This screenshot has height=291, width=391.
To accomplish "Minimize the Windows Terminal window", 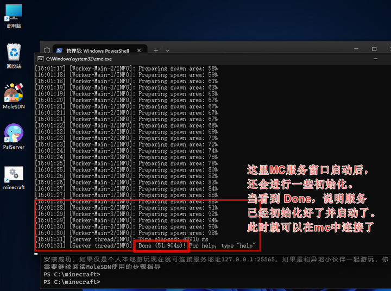I will point(356,49).
